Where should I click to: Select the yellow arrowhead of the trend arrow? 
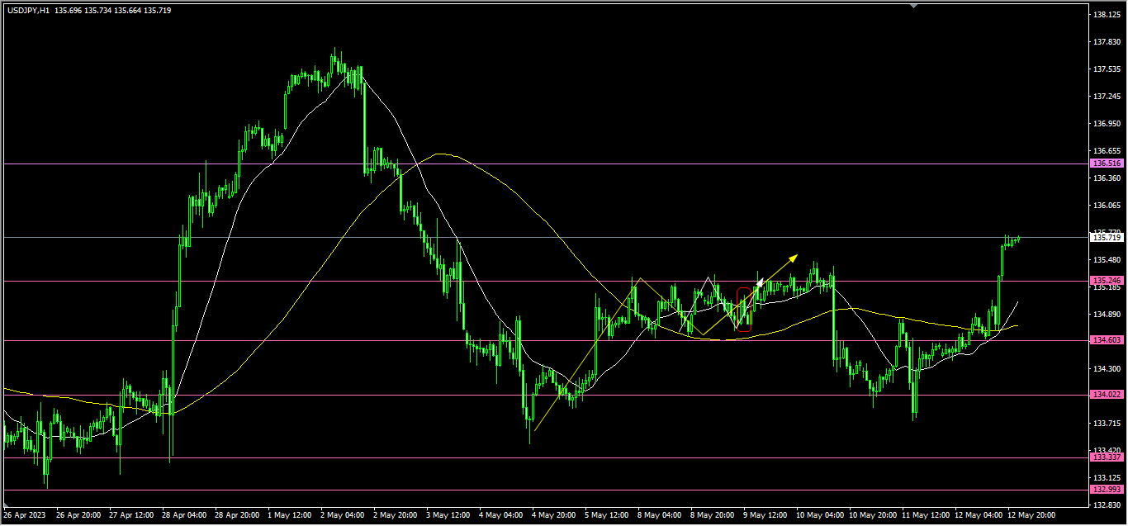click(794, 258)
